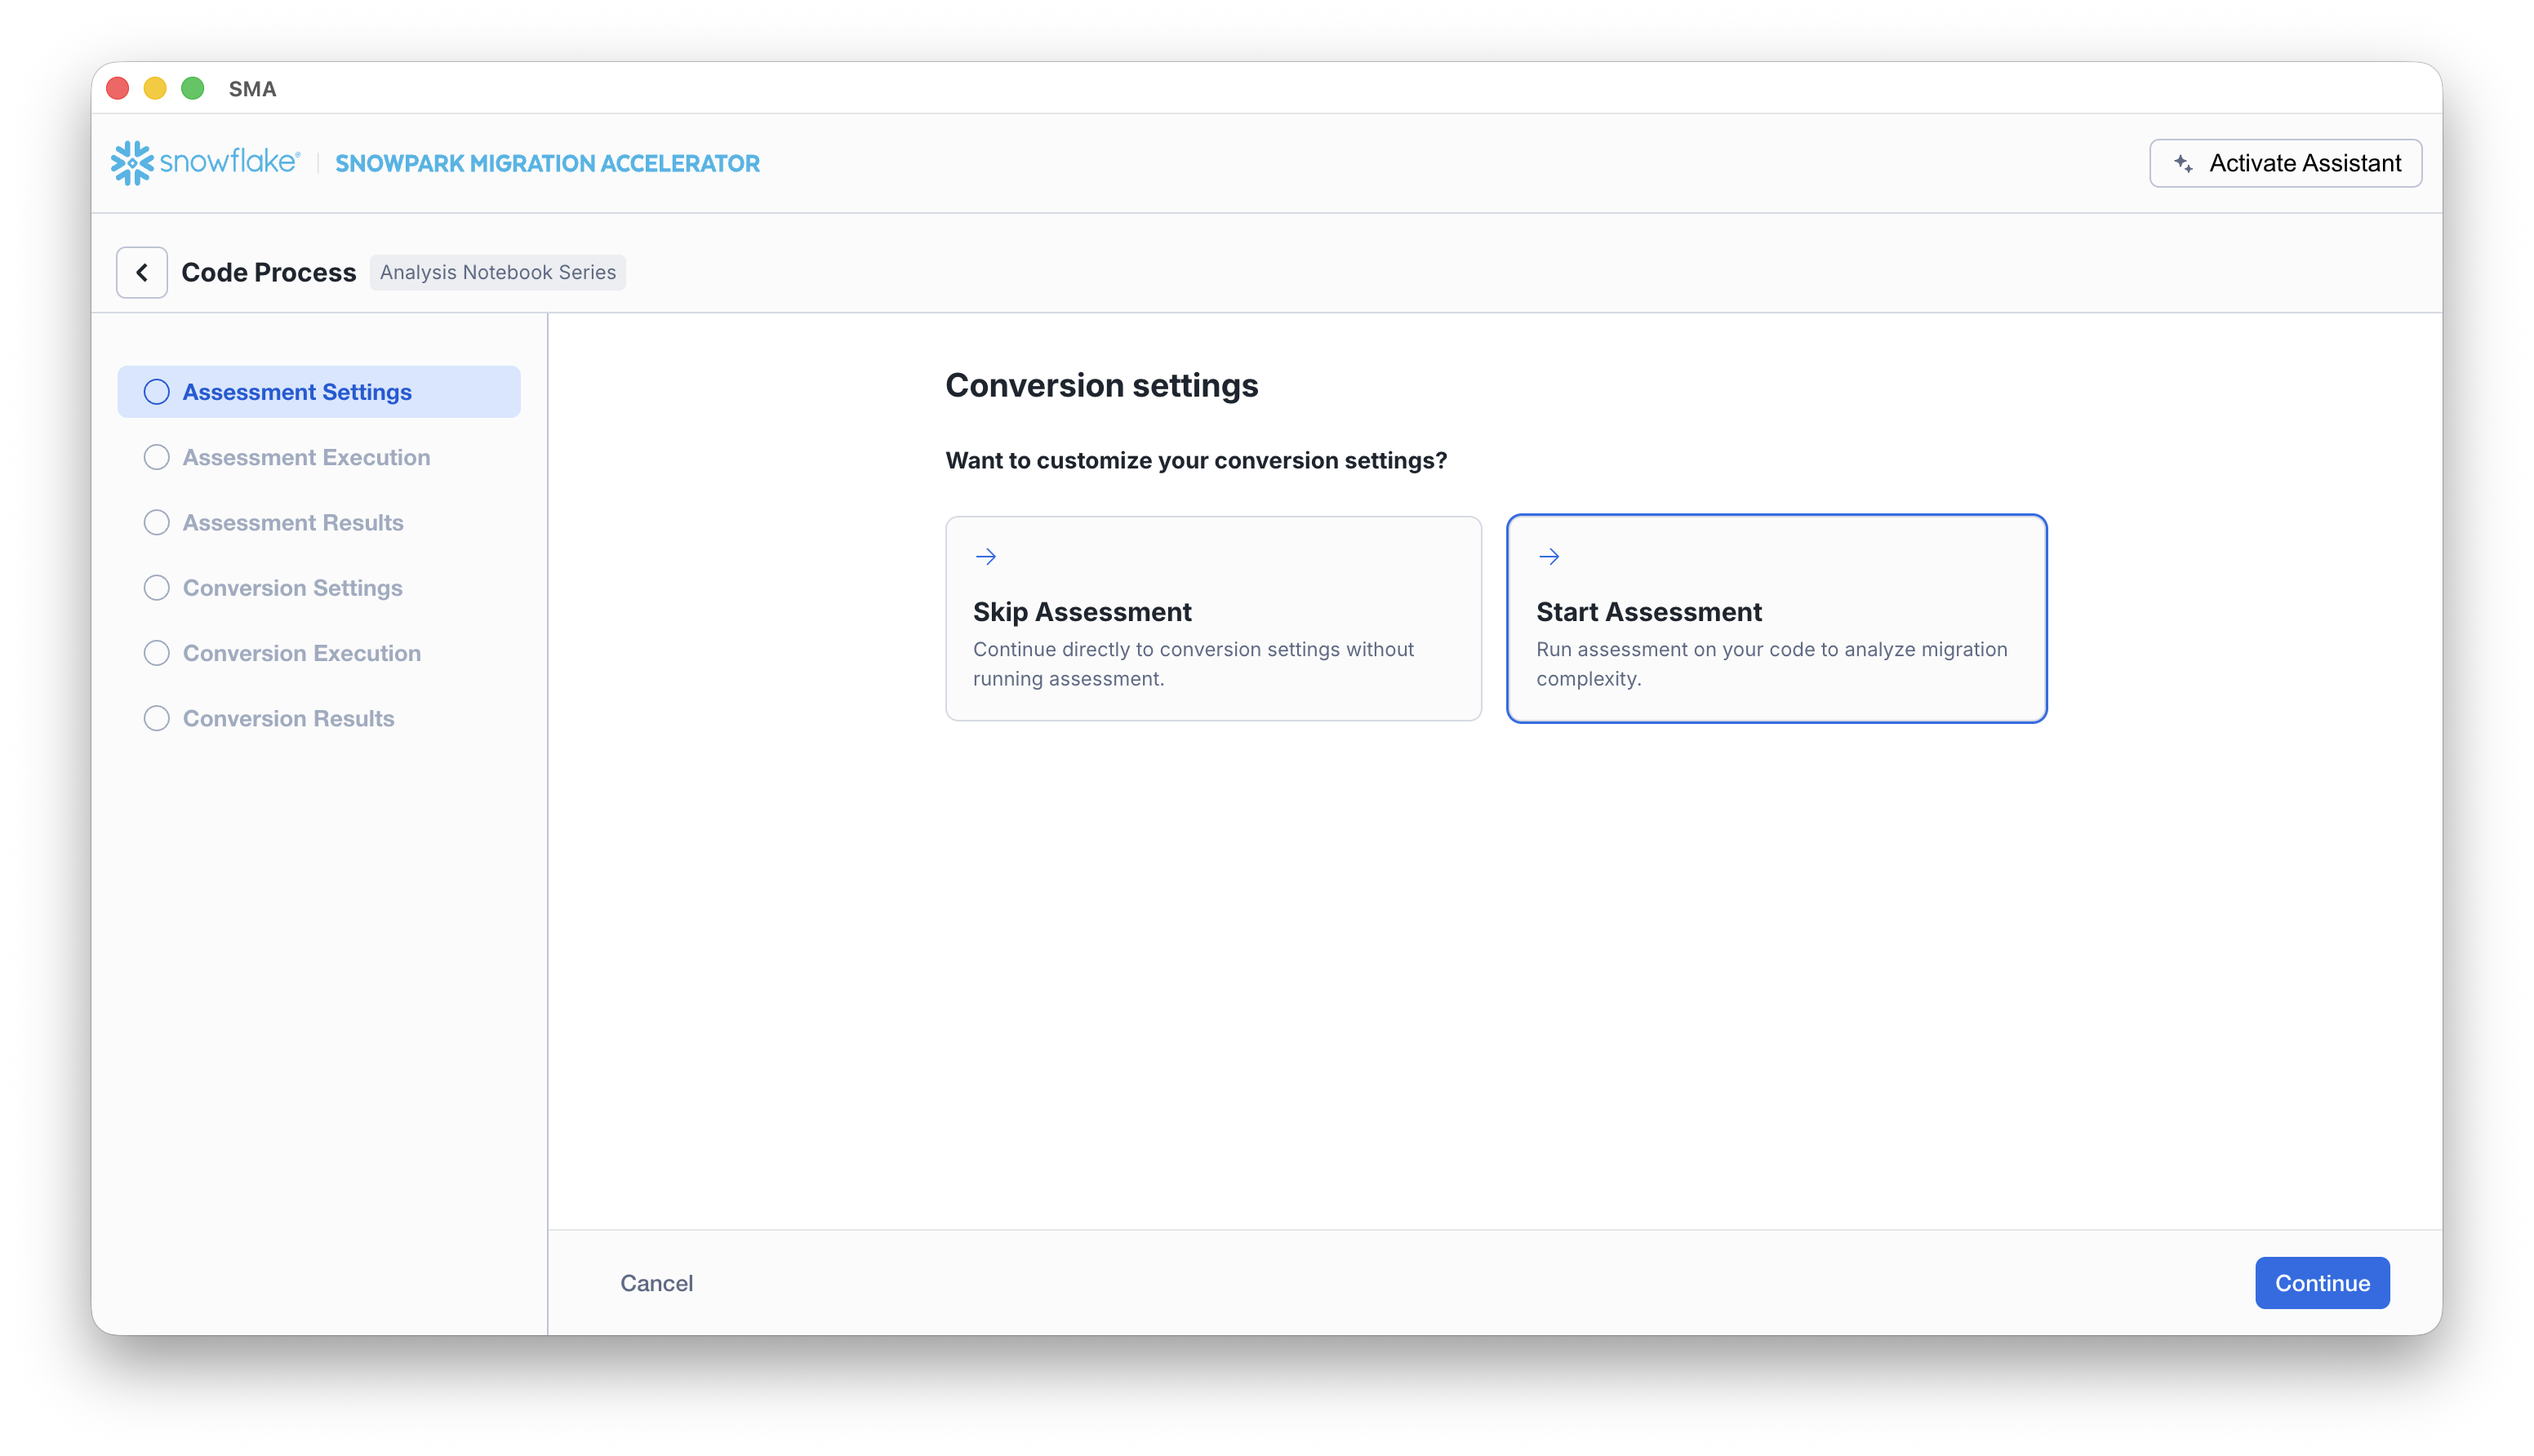Click the sparkle icon on Activate Assistant
This screenshot has height=1456, width=2534.
pyautogui.click(x=2185, y=162)
